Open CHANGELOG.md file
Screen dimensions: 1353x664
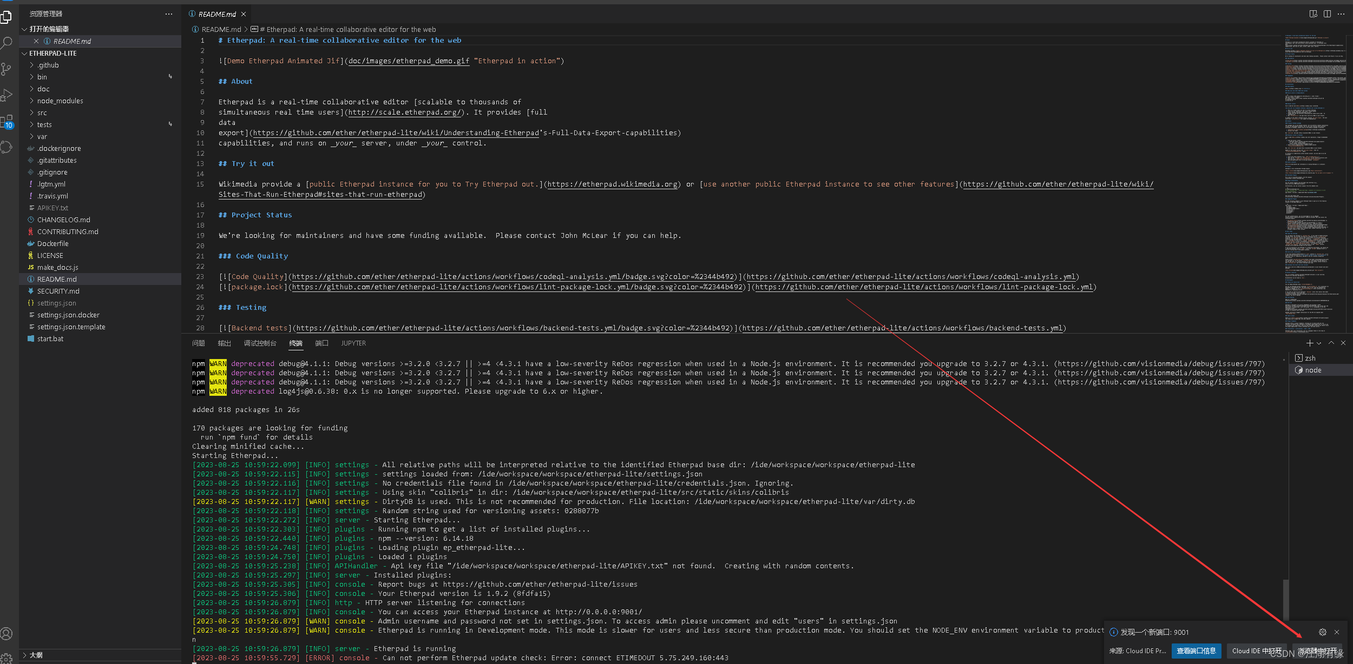100,220
